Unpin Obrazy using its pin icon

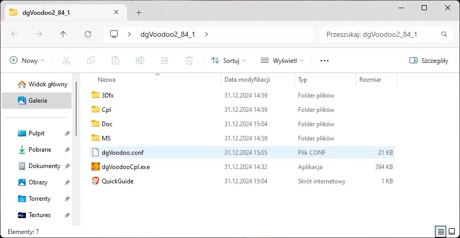point(67,182)
